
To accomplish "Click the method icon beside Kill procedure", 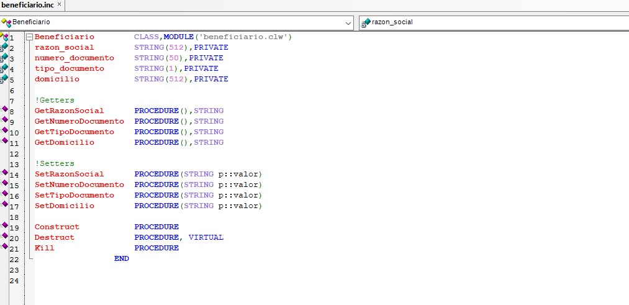I will (4, 247).
